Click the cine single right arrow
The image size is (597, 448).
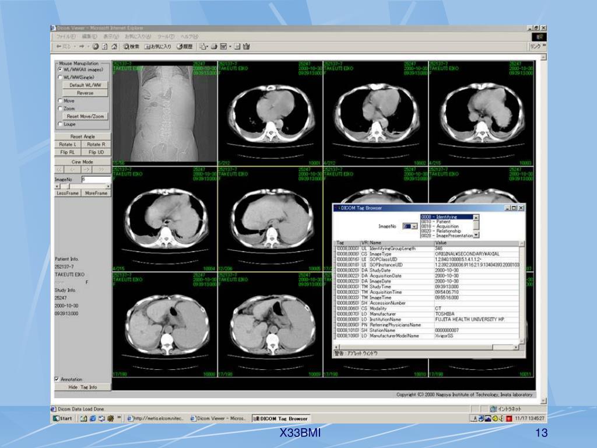coord(87,170)
